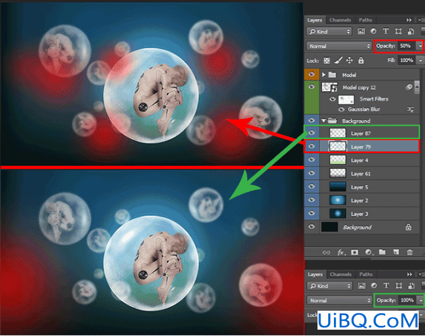Lock image pixels brush icon

pyautogui.click(x=338, y=60)
